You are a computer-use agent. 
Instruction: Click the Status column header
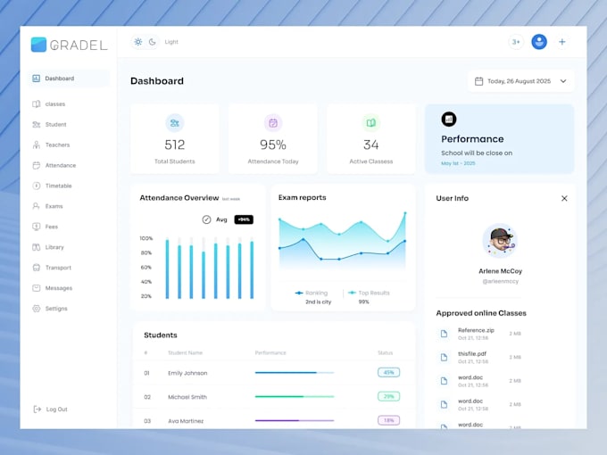click(386, 353)
